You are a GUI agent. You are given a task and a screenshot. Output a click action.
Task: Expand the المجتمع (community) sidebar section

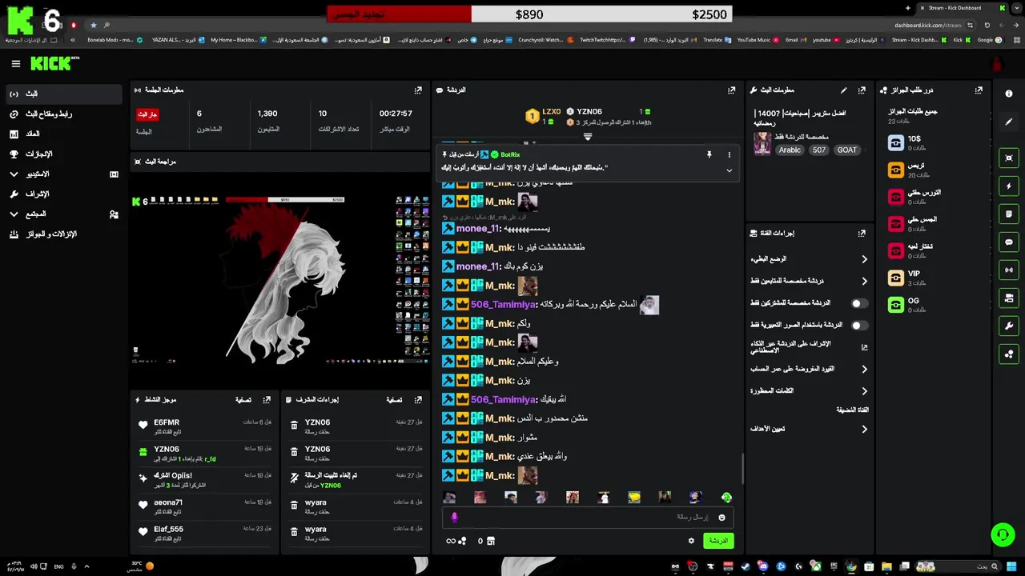[x=64, y=214]
